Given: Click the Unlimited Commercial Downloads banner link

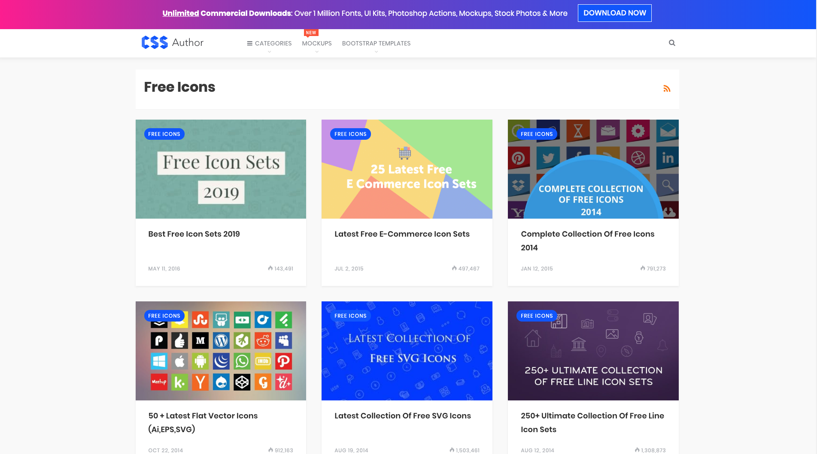Looking at the screenshot, I should (180, 13).
